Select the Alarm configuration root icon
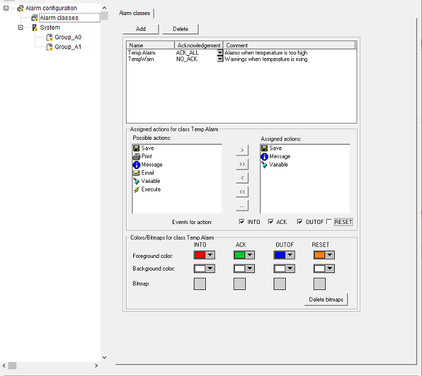Viewport: 422px width, 376px height. pos(20,8)
